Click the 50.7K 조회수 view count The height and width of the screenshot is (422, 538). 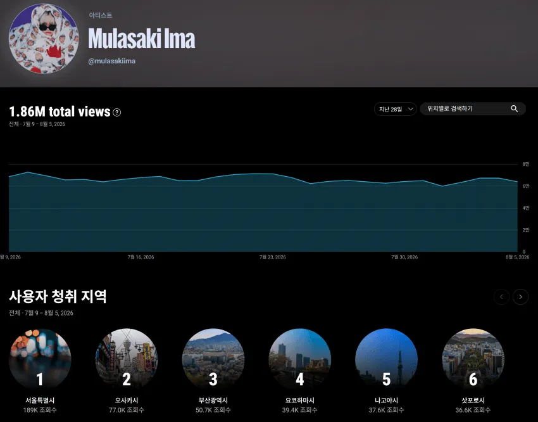tap(213, 410)
